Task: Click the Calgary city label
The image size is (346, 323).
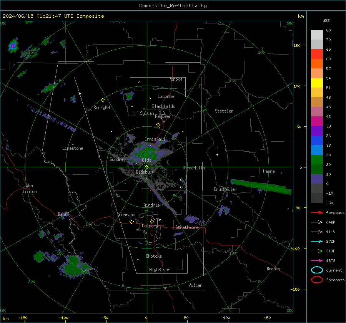Action: tap(150, 226)
